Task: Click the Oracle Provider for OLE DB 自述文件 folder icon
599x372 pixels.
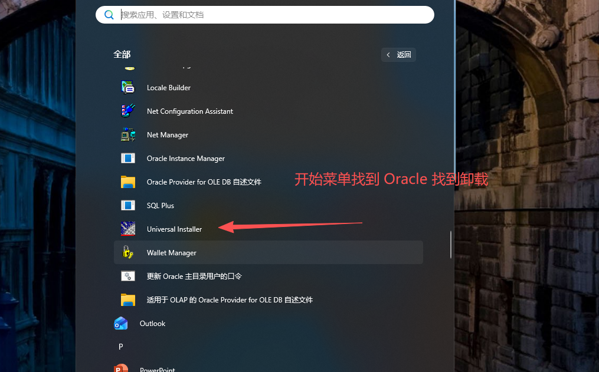Action: 128,182
